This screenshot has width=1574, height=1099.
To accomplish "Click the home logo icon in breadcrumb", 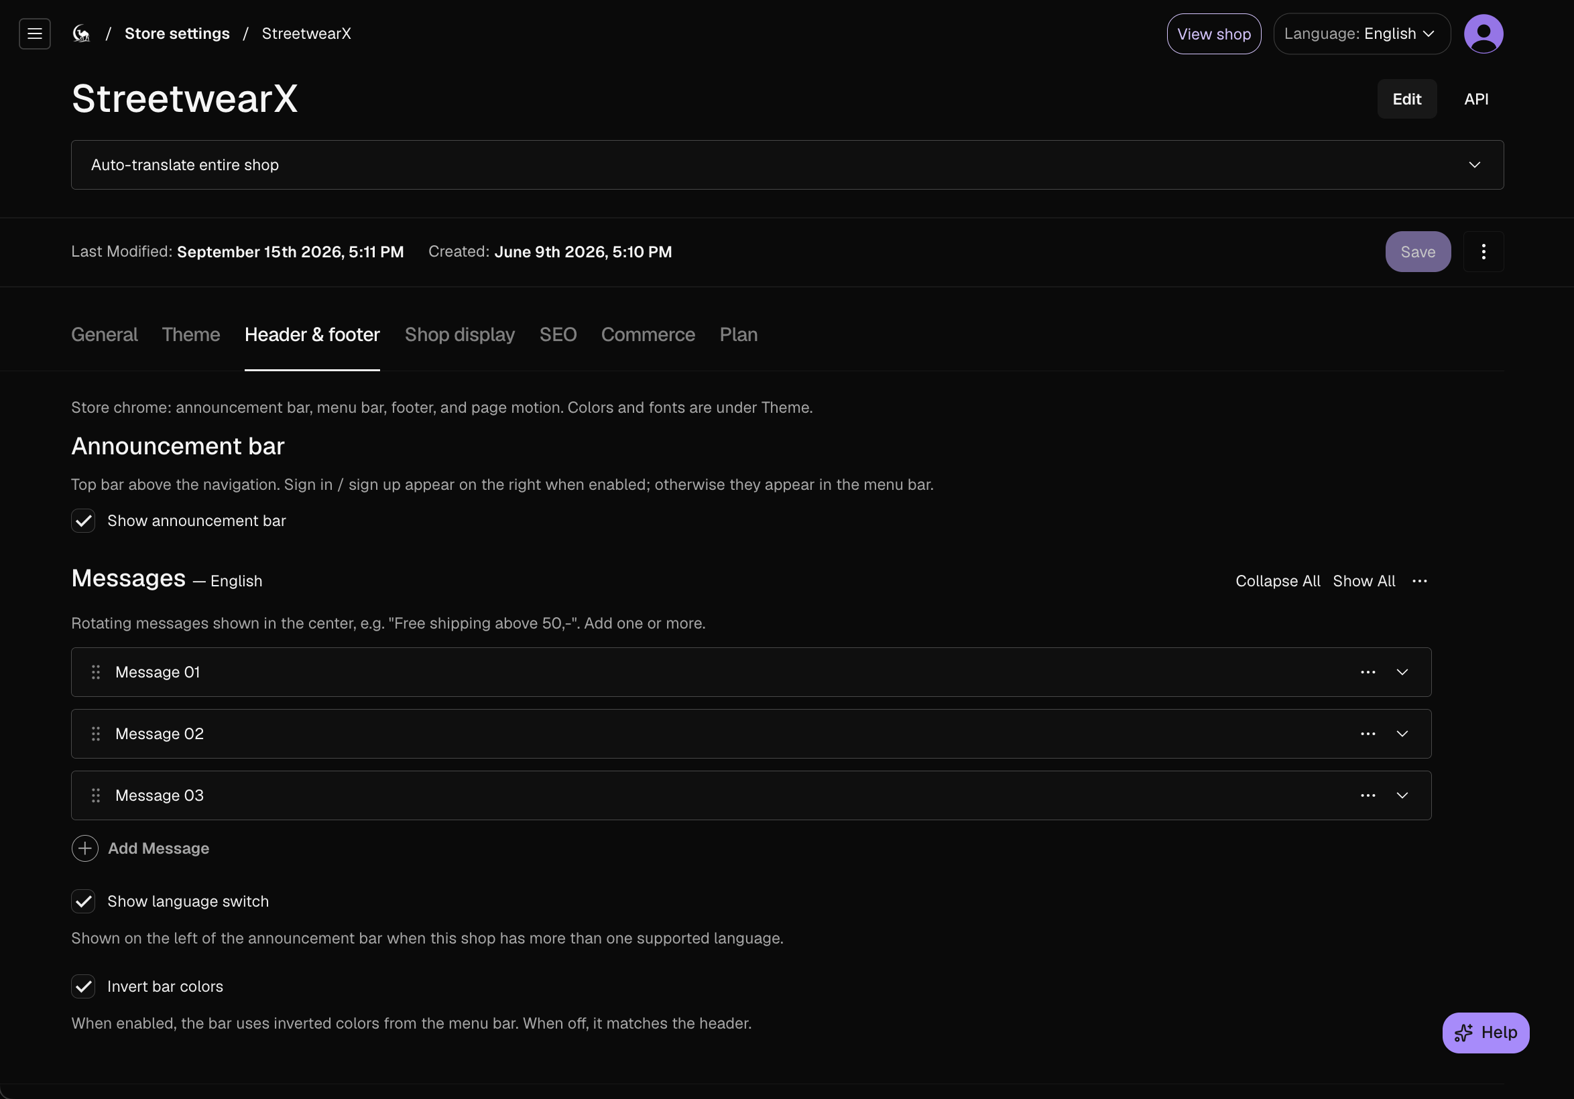I will coord(82,34).
